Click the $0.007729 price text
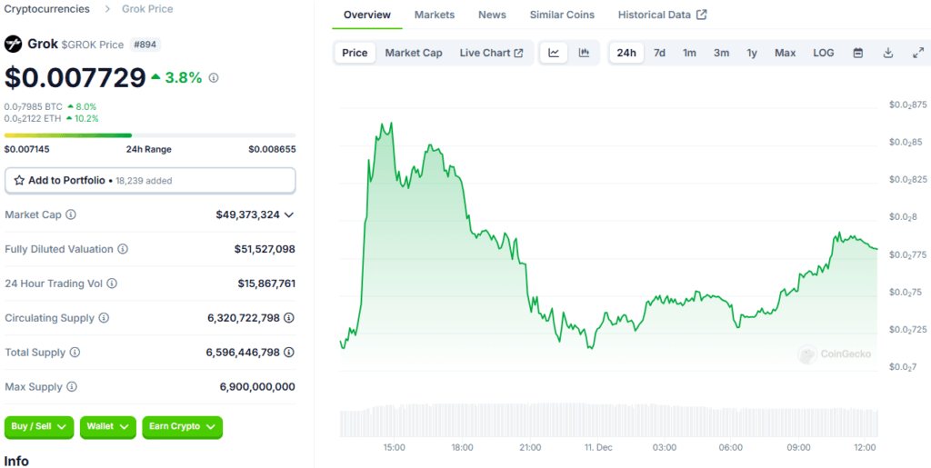 (75, 78)
